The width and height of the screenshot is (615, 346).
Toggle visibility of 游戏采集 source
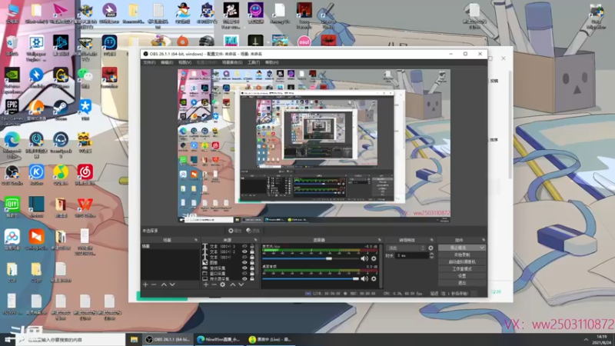pos(244,268)
